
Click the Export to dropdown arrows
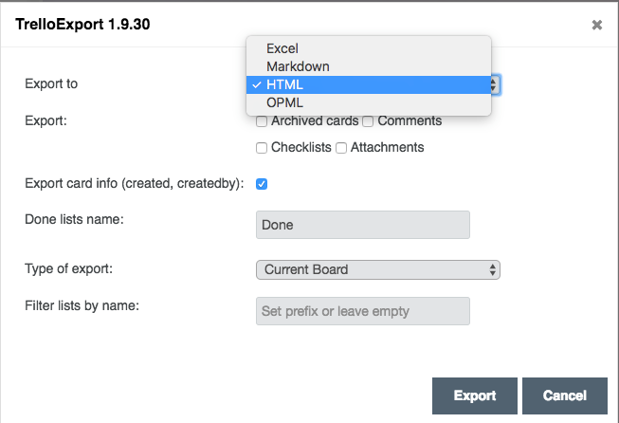click(495, 85)
